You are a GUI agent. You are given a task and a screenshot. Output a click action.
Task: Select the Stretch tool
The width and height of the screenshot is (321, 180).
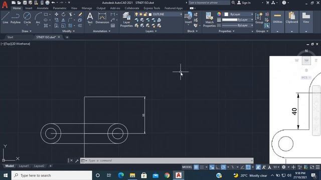pyautogui.click(x=56, y=25)
